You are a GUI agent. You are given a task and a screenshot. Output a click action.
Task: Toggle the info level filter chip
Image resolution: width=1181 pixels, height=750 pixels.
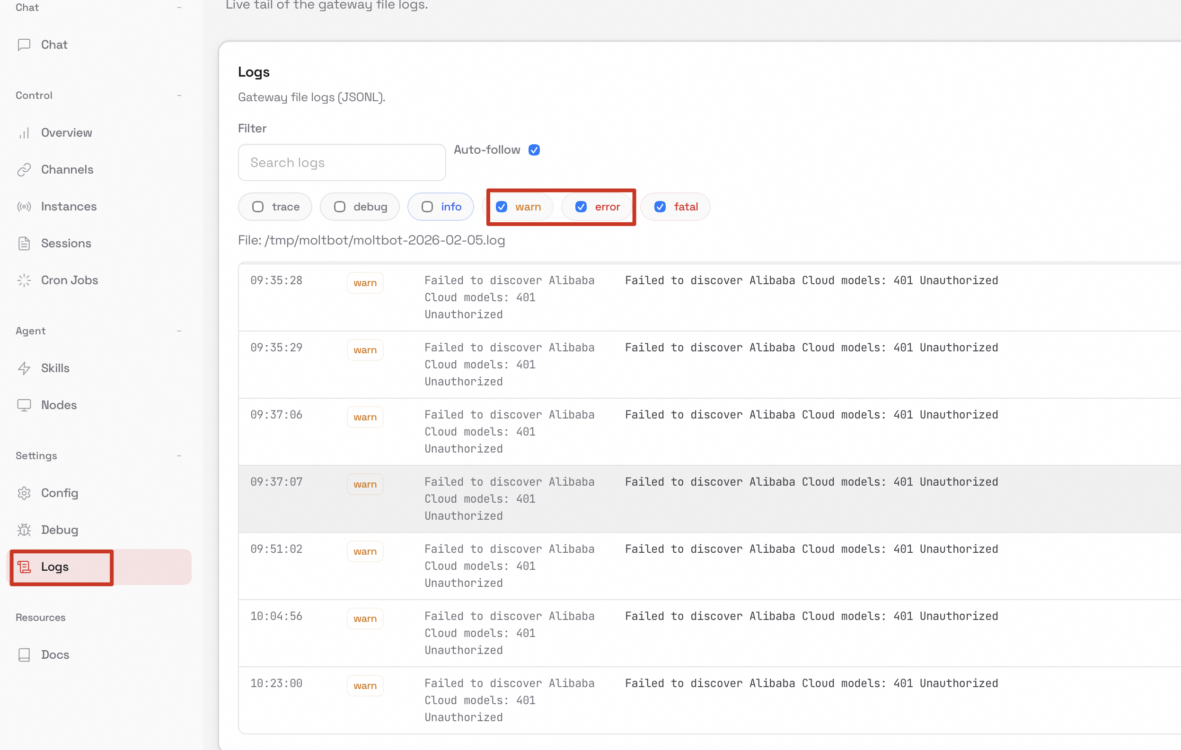click(441, 207)
